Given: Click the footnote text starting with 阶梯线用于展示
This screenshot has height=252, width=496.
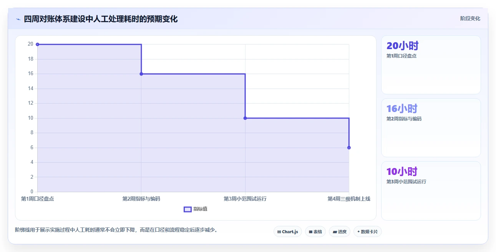Looking at the screenshot, I should click(x=116, y=230).
